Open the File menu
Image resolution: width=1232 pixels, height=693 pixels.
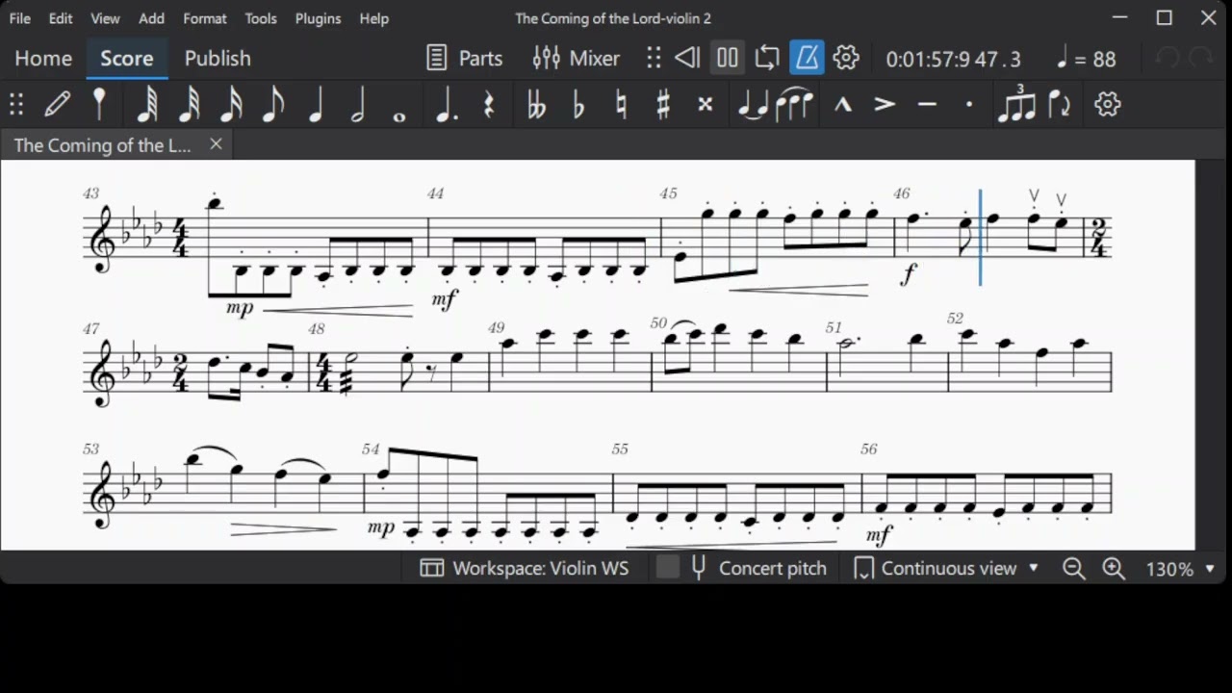click(x=19, y=18)
